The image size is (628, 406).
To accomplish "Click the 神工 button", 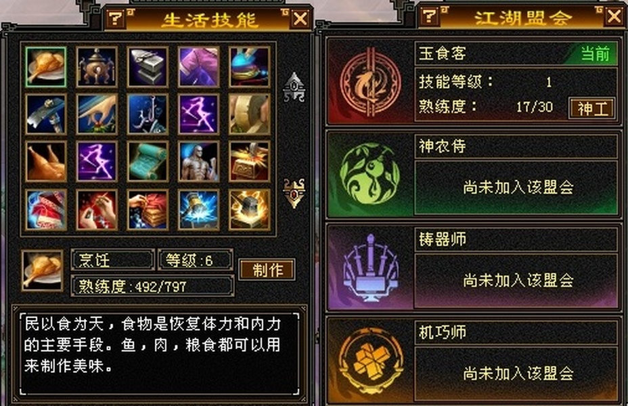I will click(x=592, y=108).
